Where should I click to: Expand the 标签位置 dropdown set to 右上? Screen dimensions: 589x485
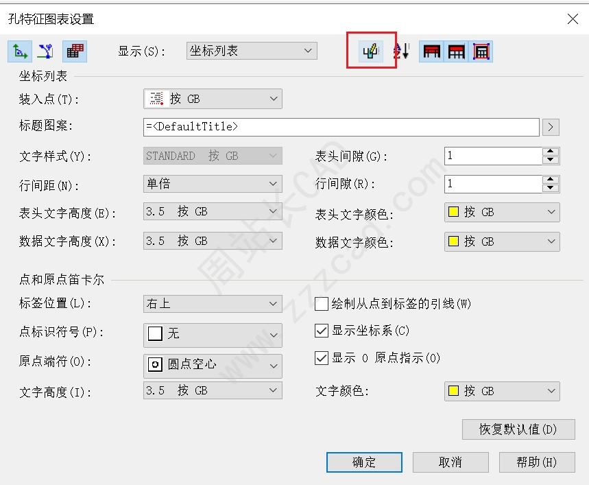pos(213,303)
